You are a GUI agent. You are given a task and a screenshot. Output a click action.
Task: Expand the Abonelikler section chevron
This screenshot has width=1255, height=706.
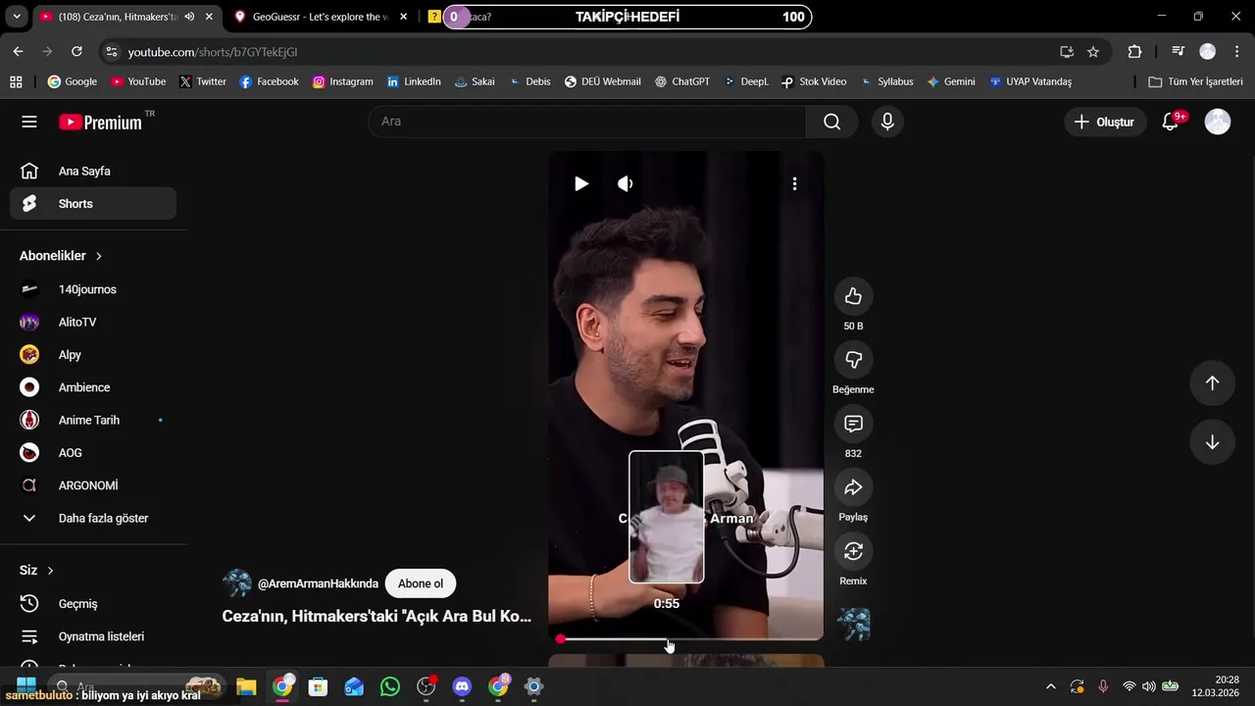[99, 256]
